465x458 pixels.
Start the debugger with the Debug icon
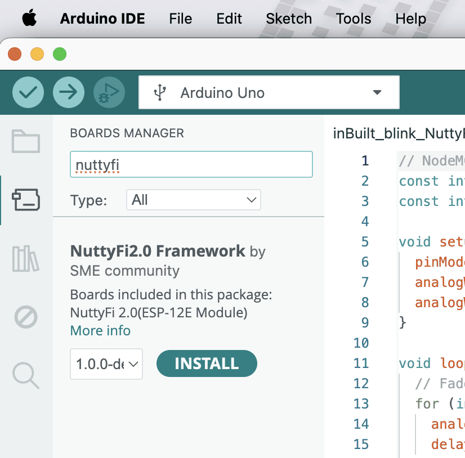click(x=109, y=92)
